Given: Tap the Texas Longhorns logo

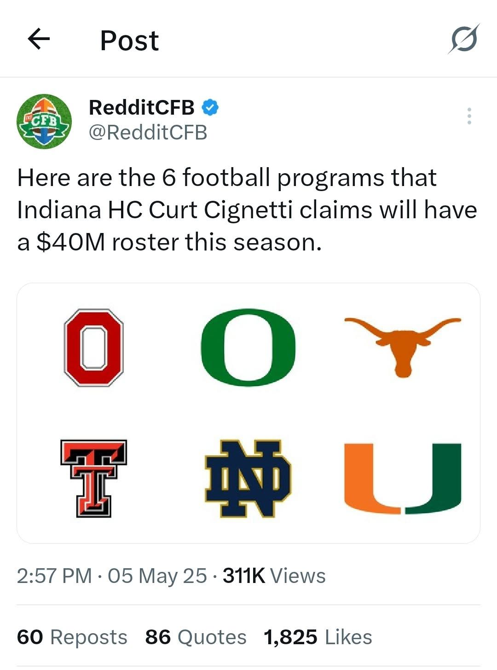Looking at the screenshot, I should pos(403,347).
